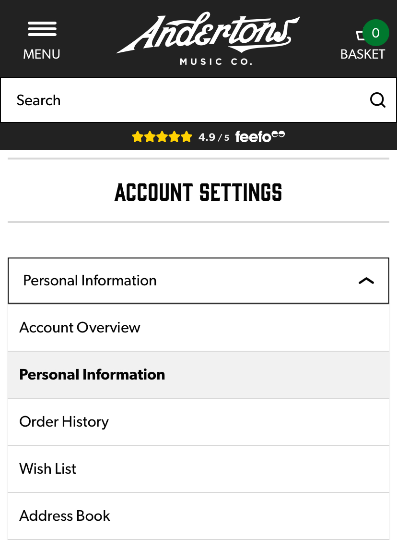Open Order History

[198, 422]
